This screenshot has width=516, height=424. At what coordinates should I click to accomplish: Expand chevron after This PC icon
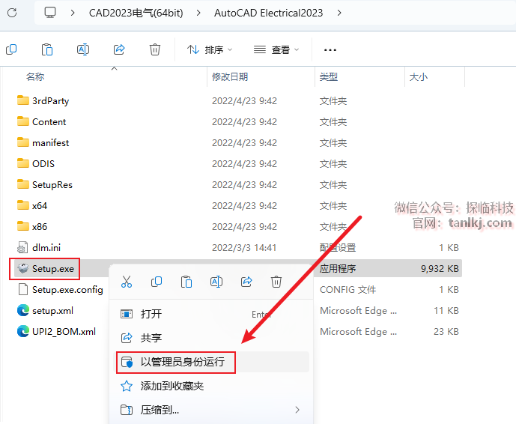click(x=73, y=13)
